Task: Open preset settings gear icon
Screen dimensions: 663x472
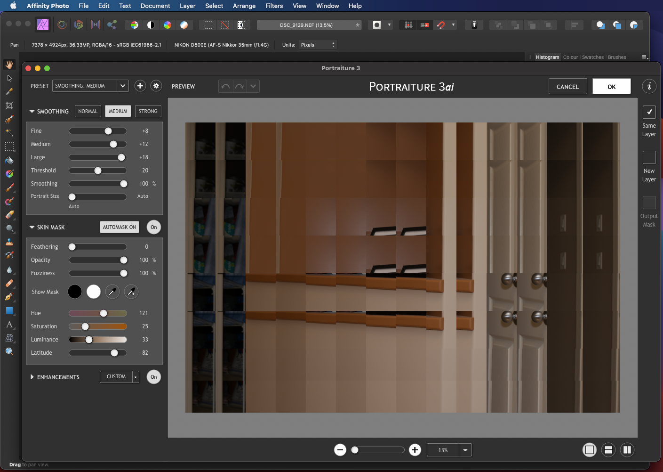Action: (156, 86)
